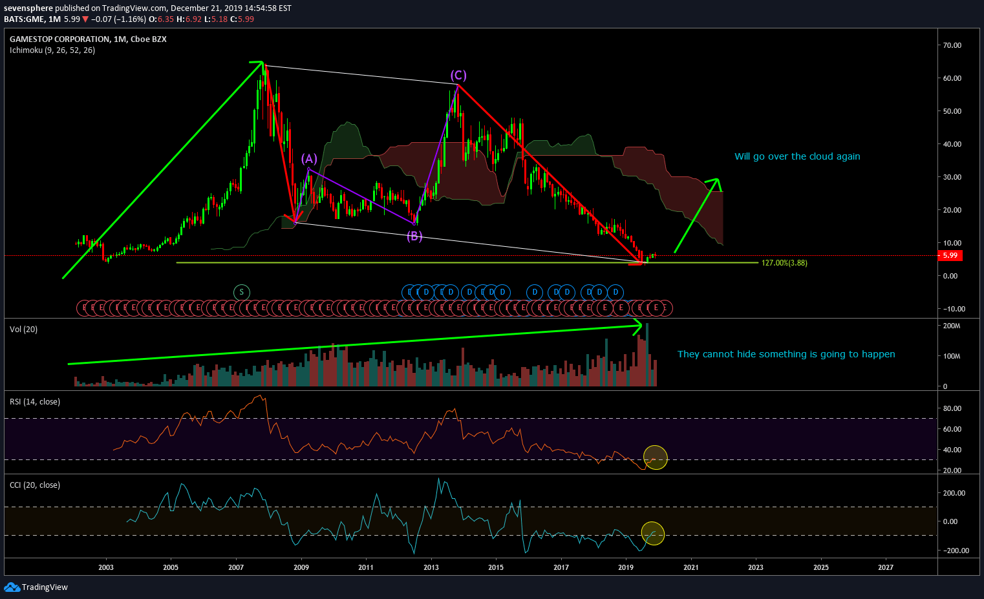Click the 100M volume axis label
The image size is (984, 599).
coord(951,357)
